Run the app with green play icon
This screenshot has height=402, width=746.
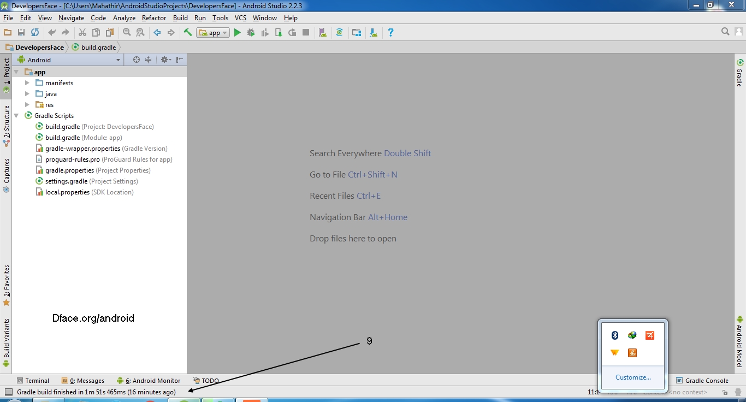[237, 33]
